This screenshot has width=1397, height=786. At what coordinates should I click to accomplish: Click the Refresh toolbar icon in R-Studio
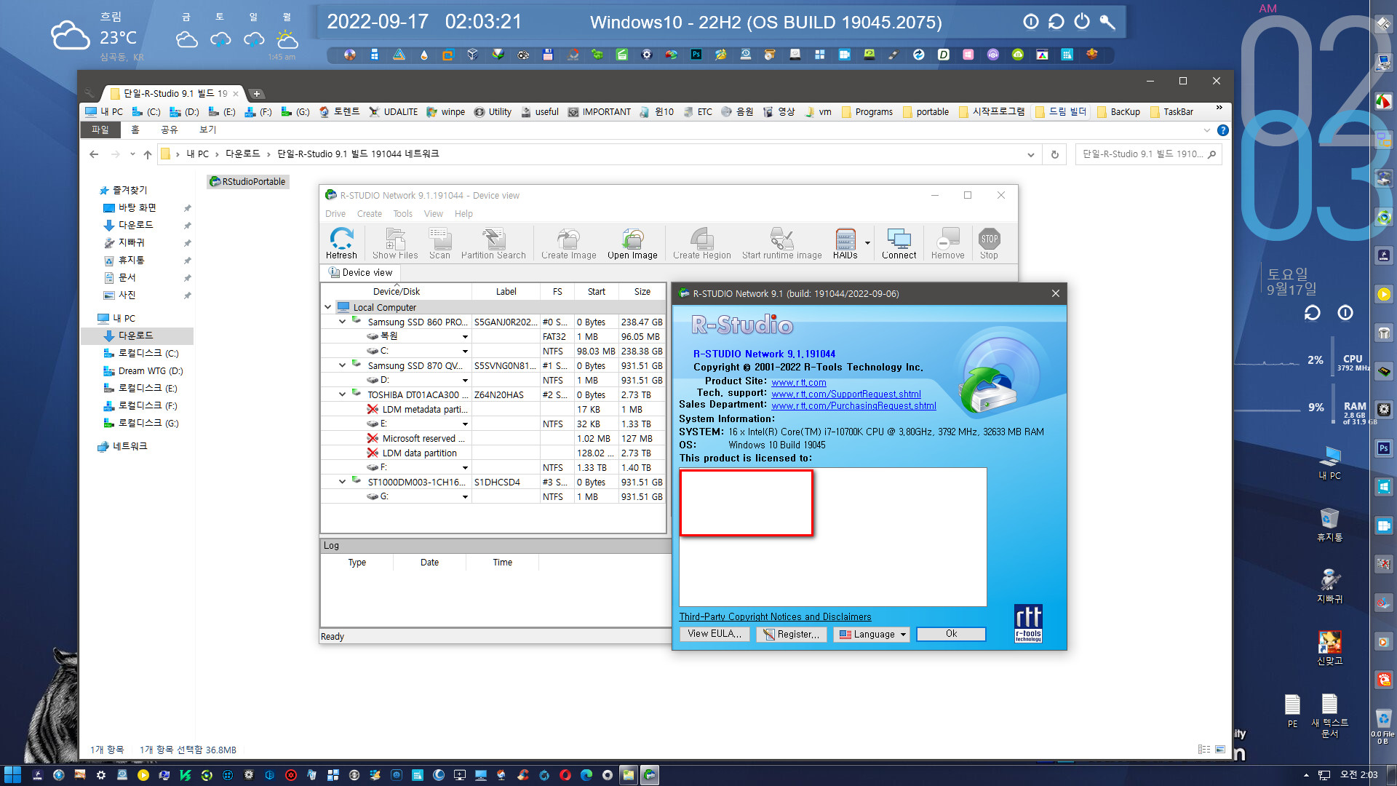(341, 243)
